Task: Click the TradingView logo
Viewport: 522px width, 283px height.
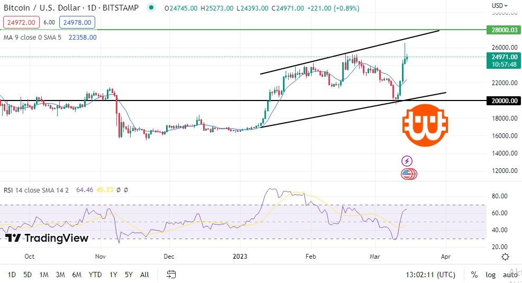Action: [x=47, y=238]
